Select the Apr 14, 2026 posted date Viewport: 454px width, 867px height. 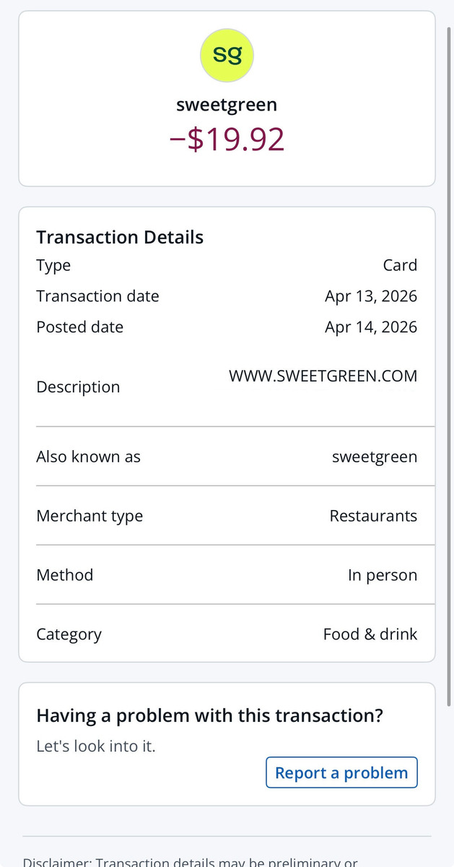click(x=370, y=327)
